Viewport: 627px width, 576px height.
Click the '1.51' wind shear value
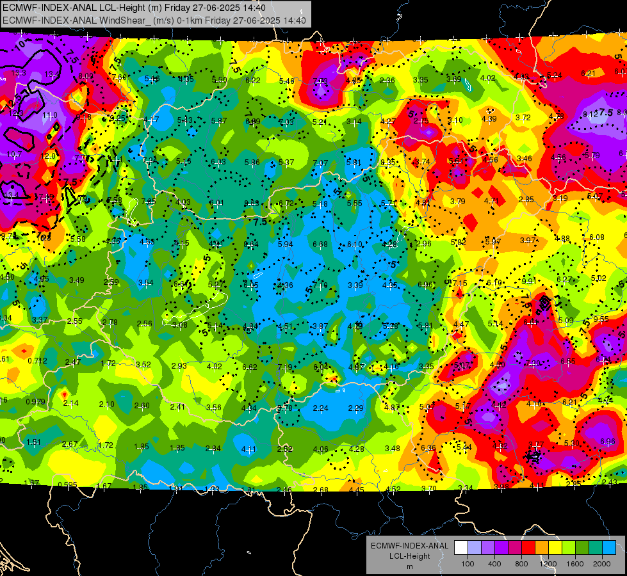coord(33,442)
